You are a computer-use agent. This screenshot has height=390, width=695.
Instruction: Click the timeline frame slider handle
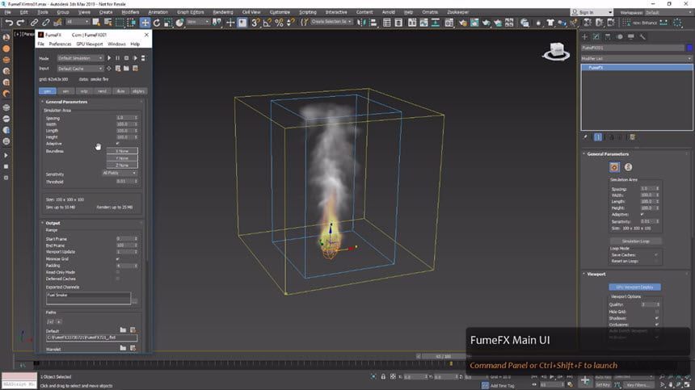pyautogui.click(x=443, y=356)
